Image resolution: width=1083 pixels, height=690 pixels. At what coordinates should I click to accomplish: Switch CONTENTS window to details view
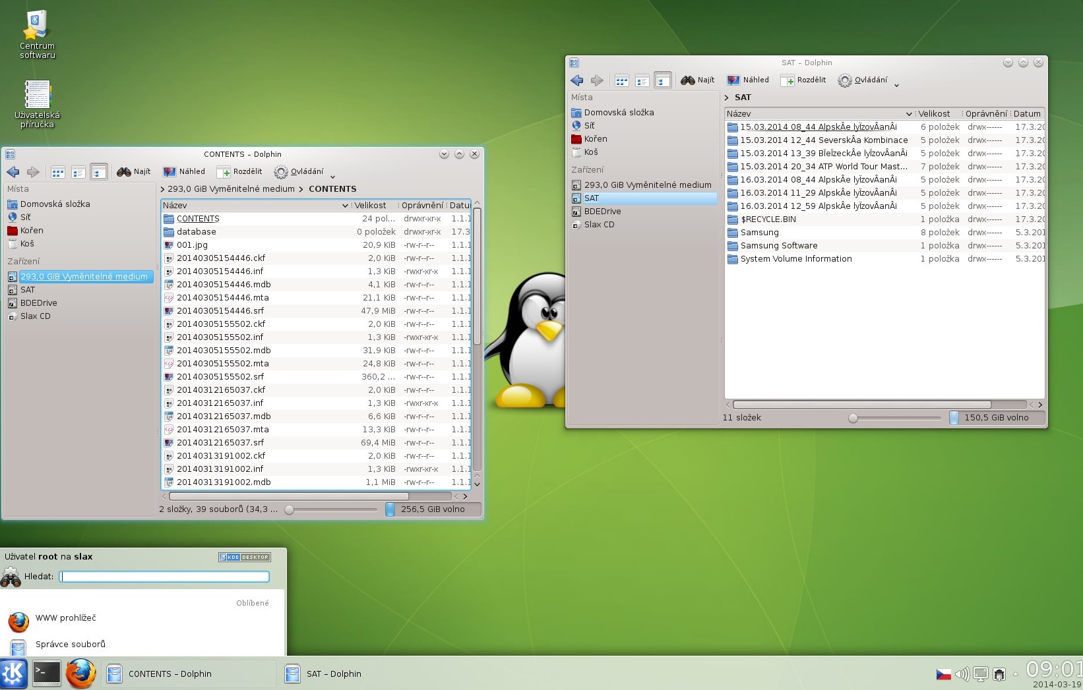click(99, 172)
